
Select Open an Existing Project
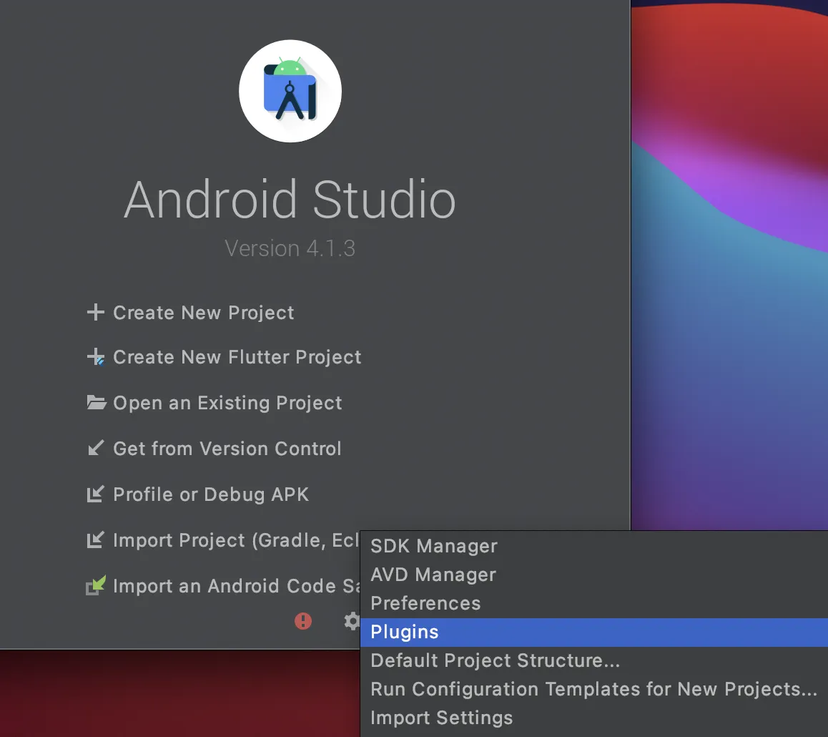(227, 403)
